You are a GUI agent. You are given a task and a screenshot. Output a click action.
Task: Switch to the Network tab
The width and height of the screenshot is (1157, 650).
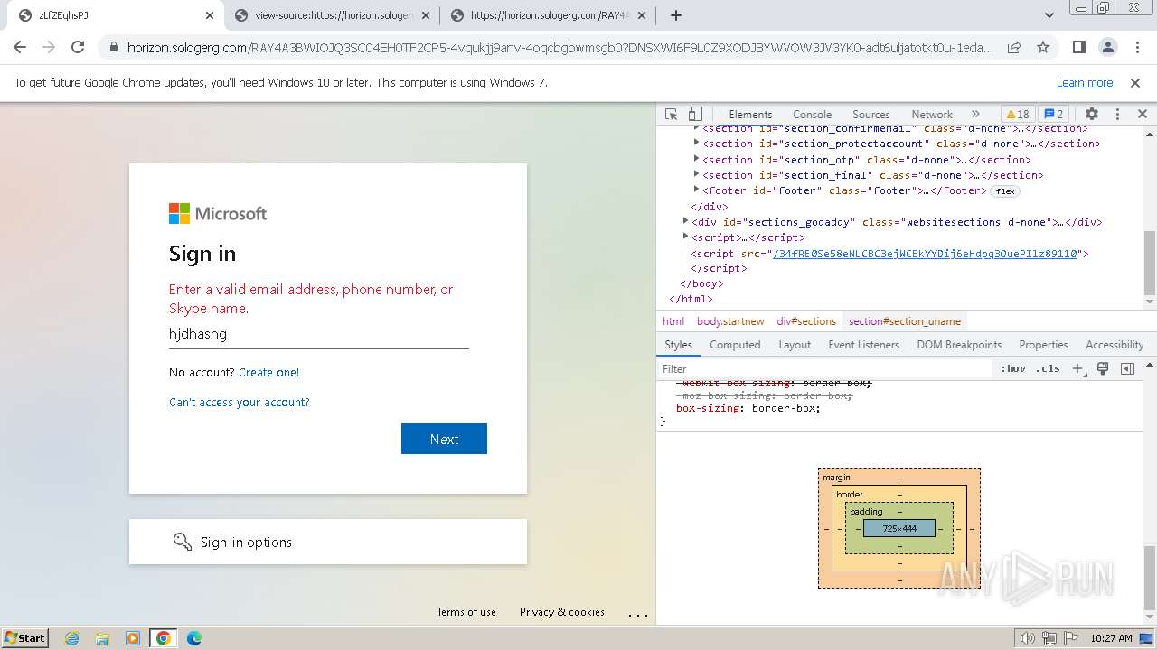tap(932, 115)
